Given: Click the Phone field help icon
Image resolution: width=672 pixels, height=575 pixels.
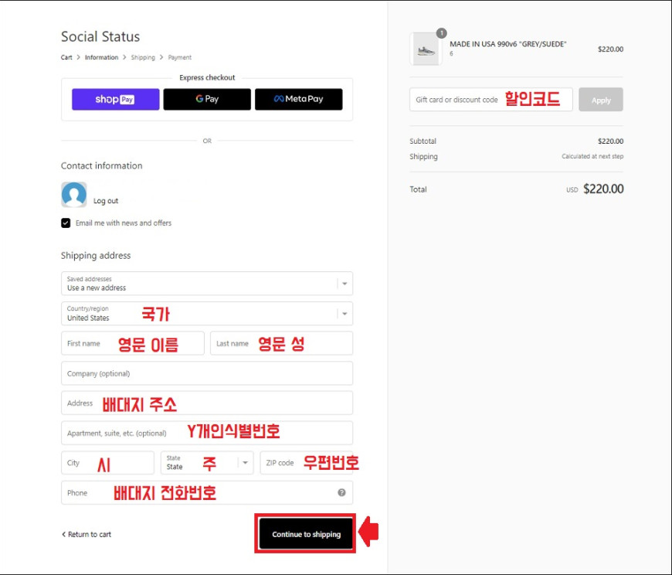Looking at the screenshot, I should 341,492.
